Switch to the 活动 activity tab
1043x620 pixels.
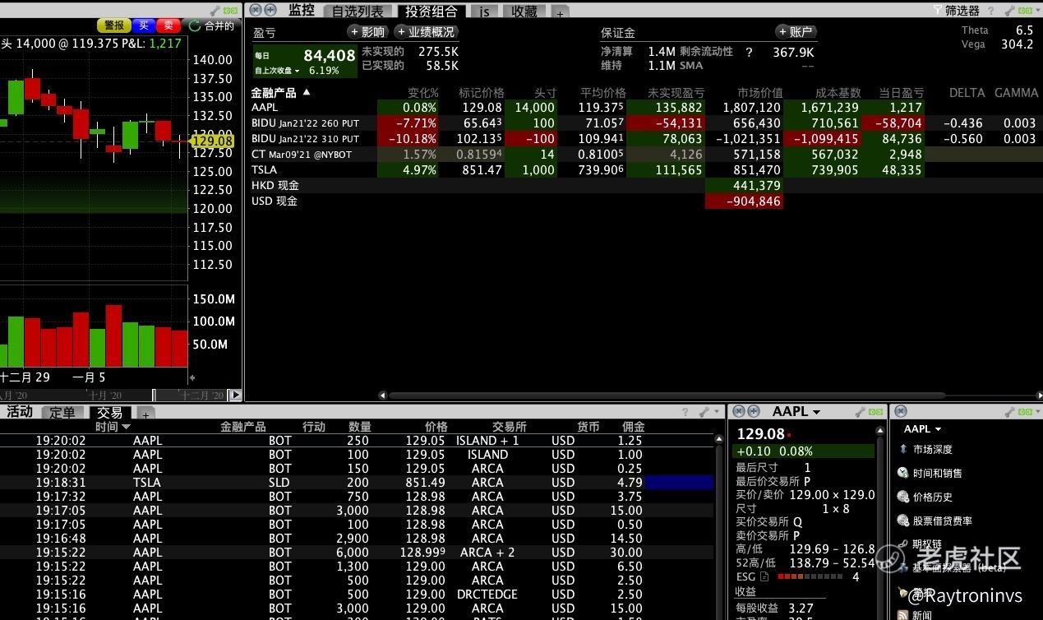[x=20, y=412]
